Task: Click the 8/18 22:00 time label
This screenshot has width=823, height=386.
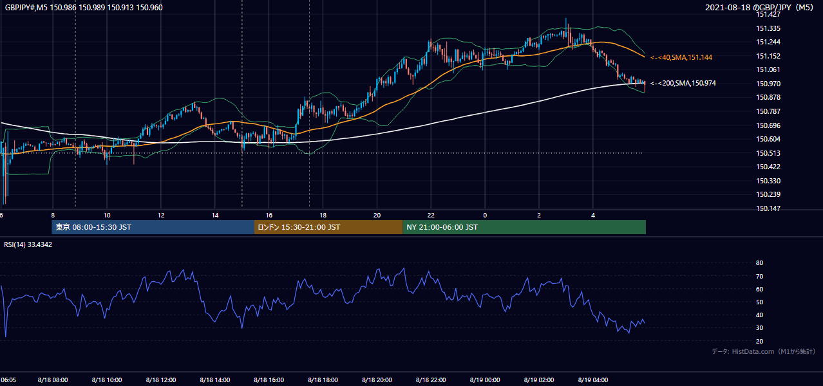Action: click(x=431, y=380)
